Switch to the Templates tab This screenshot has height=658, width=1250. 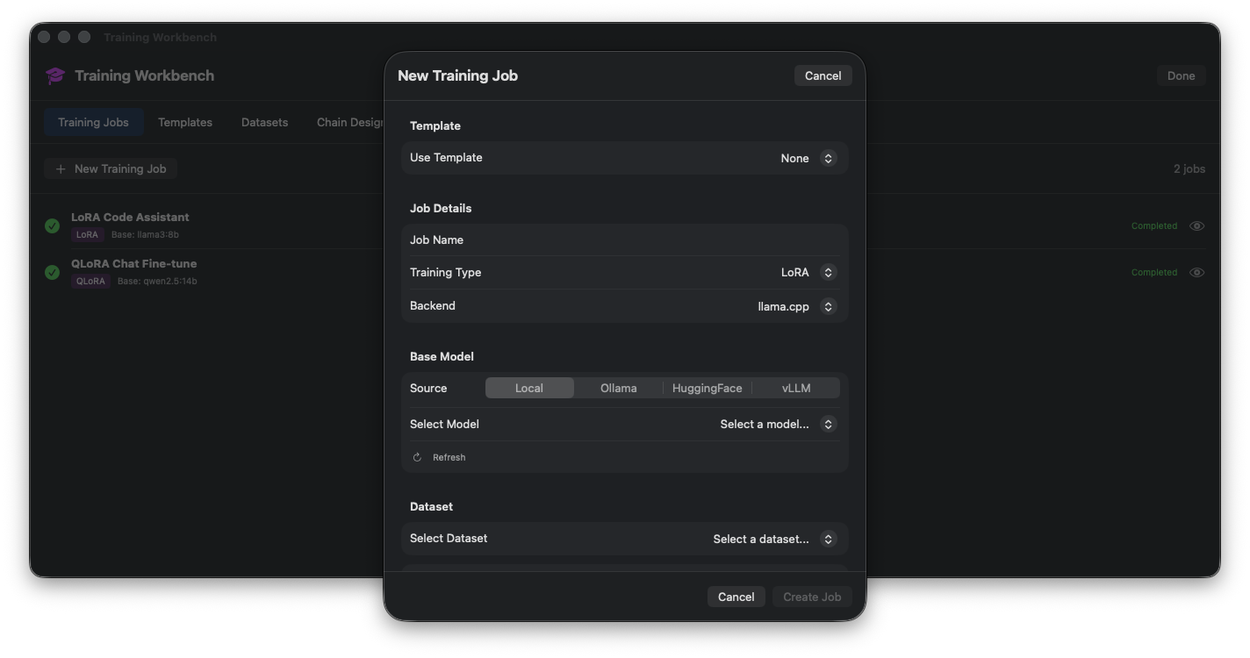click(184, 122)
